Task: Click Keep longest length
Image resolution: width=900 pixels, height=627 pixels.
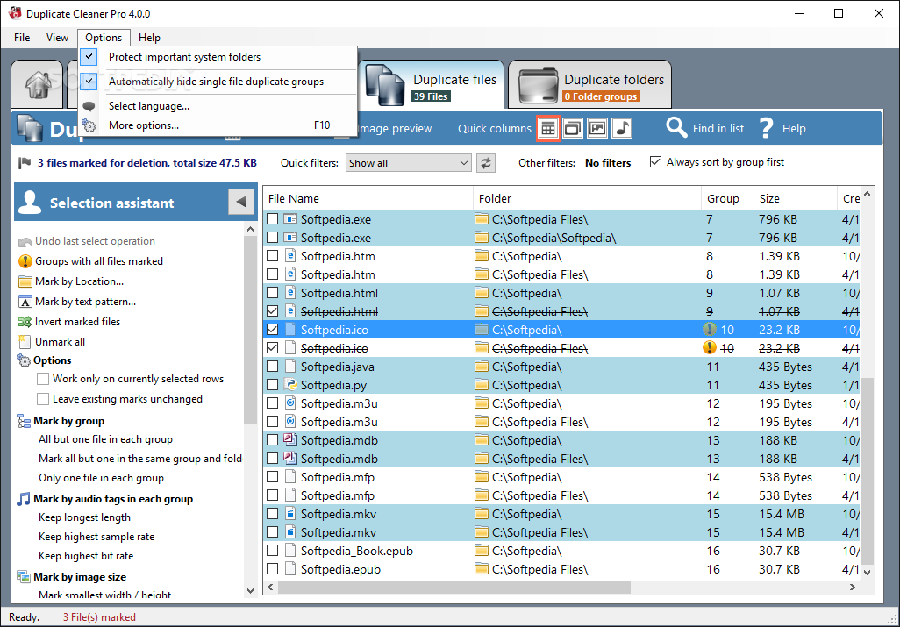Action: [84, 517]
